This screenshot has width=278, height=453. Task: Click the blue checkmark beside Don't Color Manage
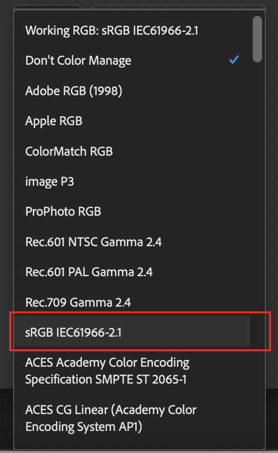[x=234, y=60]
